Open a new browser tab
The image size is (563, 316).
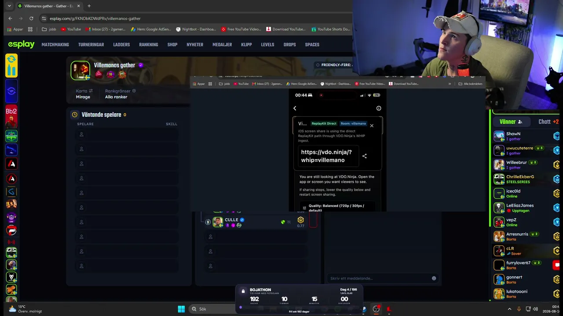coord(89,6)
